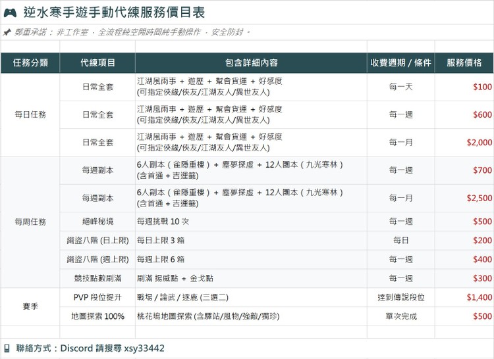
Task: Select the 任務分類 header cell
Action: pos(30,63)
